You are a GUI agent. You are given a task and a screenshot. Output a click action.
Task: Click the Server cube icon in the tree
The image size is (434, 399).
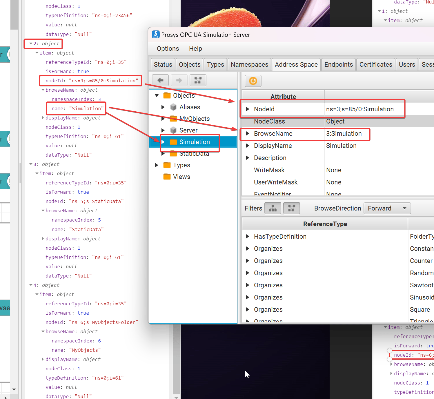pyautogui.click(x=173, y=130)
